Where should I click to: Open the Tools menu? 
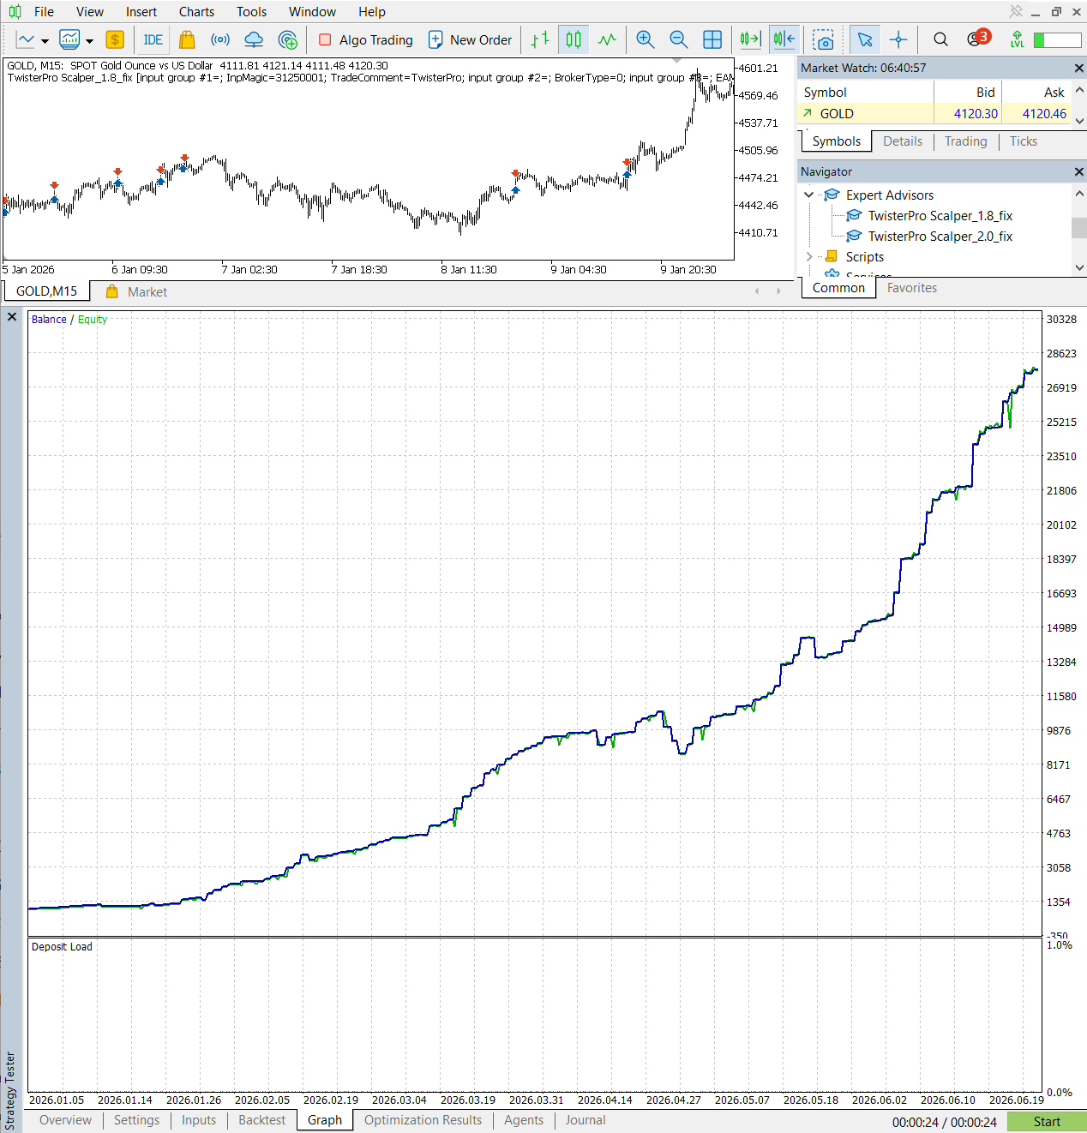pos(252,12)
